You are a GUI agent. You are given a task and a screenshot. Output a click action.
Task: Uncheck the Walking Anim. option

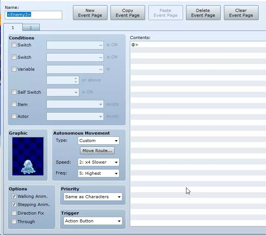pyautogui.click(x=14, y=196)
